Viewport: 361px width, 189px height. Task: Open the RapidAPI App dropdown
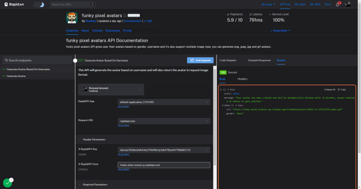[x=164, y=102]
